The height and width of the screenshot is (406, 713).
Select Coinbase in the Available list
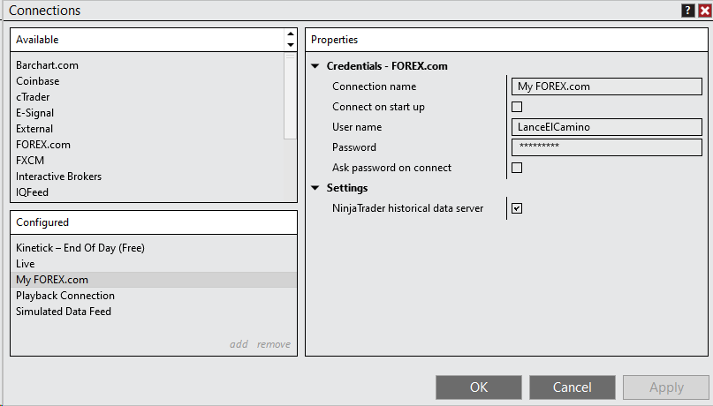tap(148, 81)
